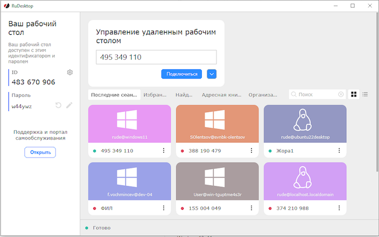Click the green online dot beside Жора1
The image size is (379, 237).
[270, 151]
